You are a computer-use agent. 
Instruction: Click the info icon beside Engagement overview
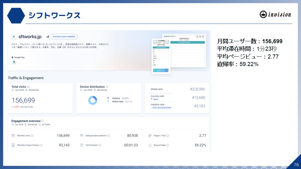click(42, 121)
